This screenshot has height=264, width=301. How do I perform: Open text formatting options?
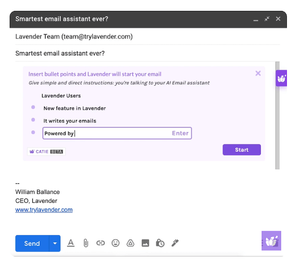click(x=71, y=243)
